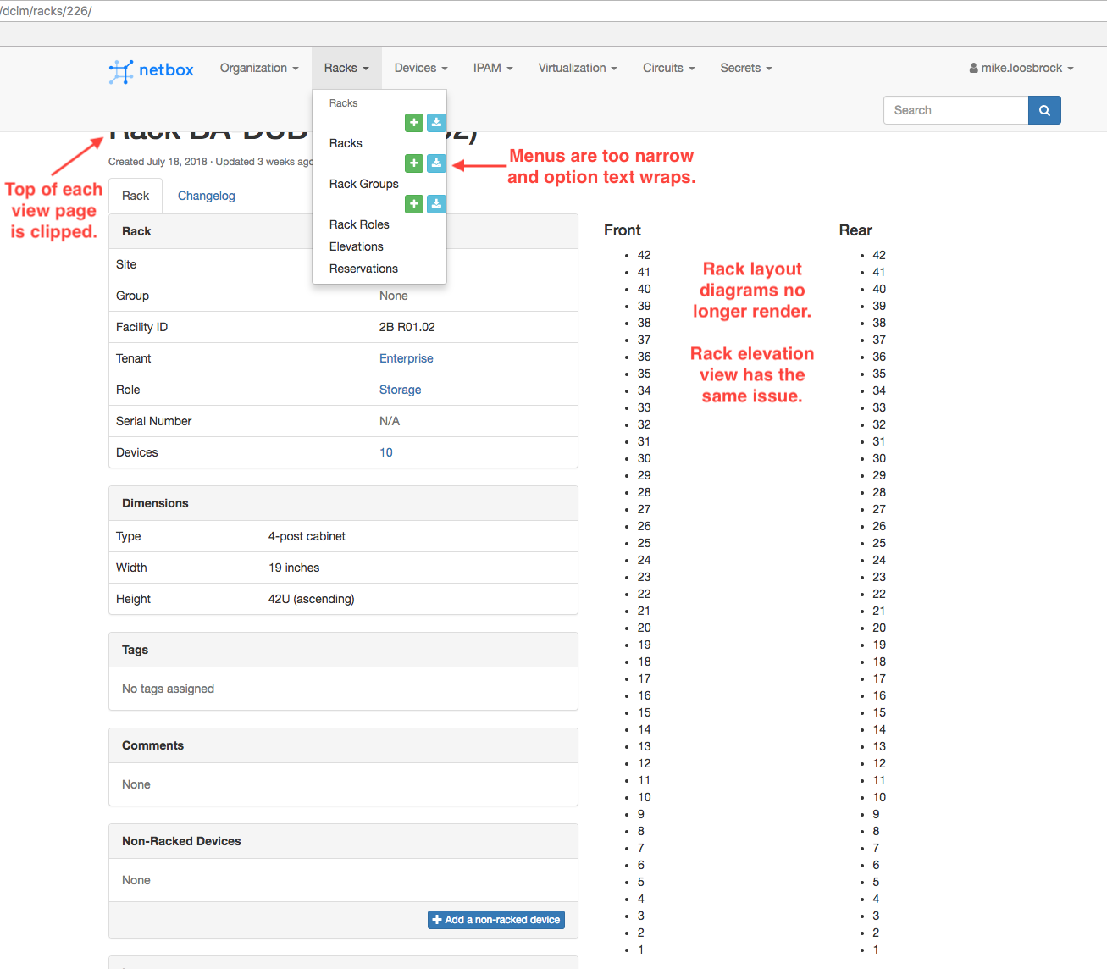Click the Racks header text atop the open menu

343,103
